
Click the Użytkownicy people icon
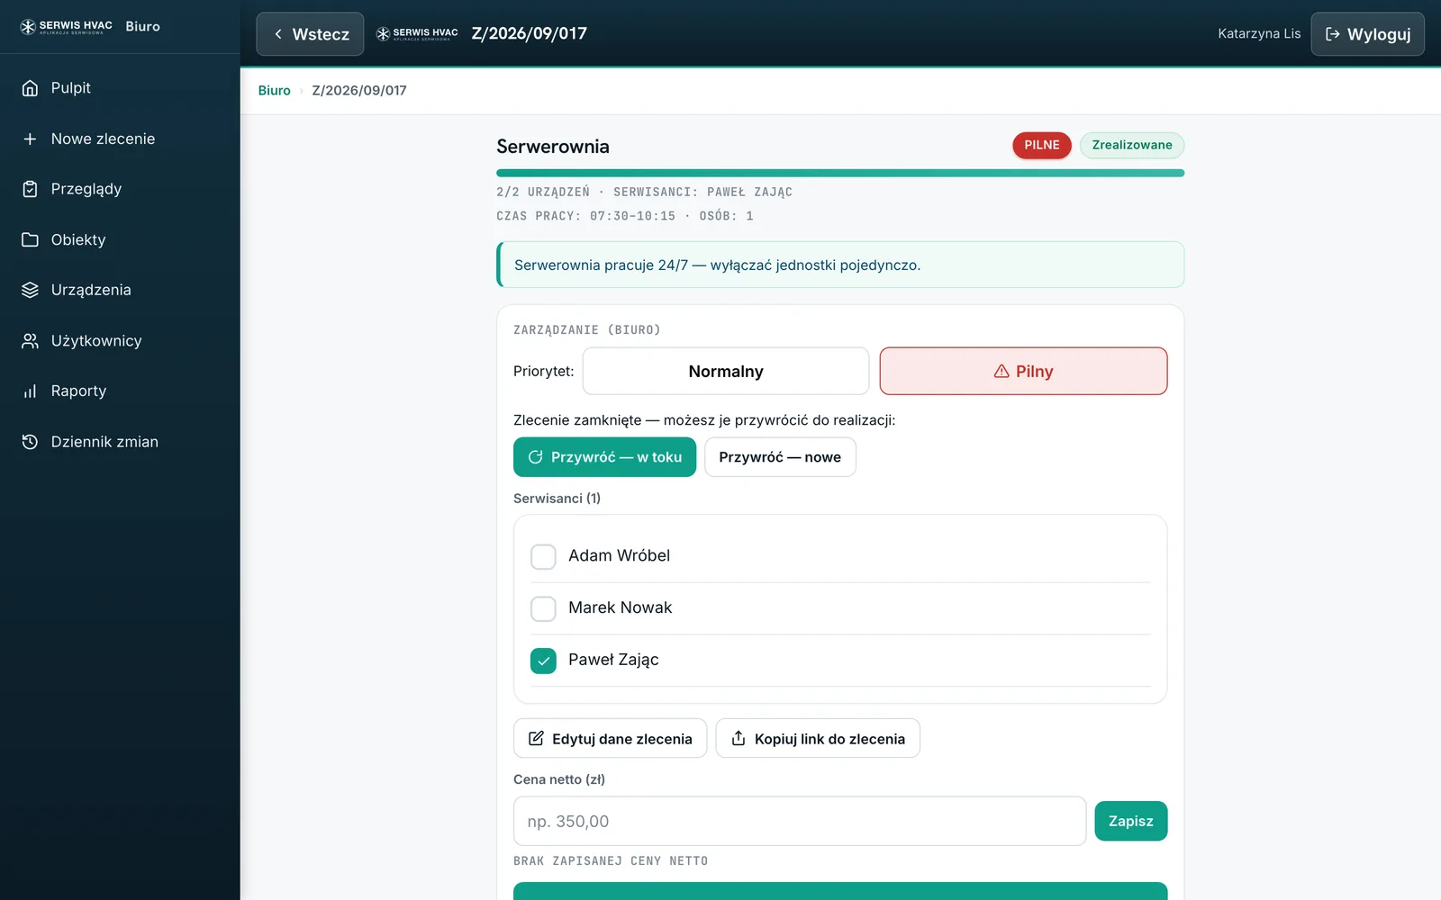(x=30, y=341)
